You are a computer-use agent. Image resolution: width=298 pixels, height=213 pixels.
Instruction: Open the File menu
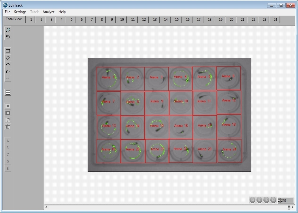pos(7,12)
